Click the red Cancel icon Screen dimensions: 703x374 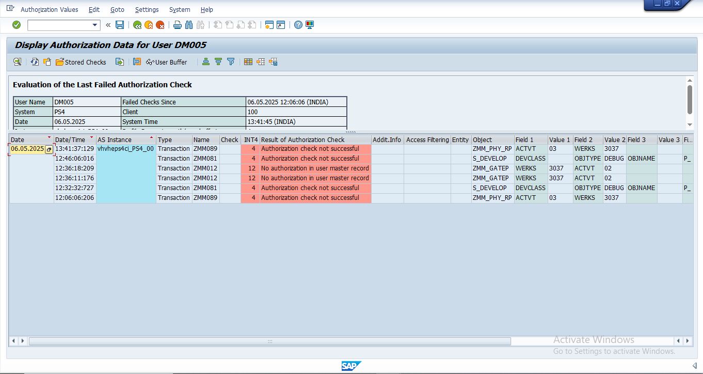click(x=160, y=25)
